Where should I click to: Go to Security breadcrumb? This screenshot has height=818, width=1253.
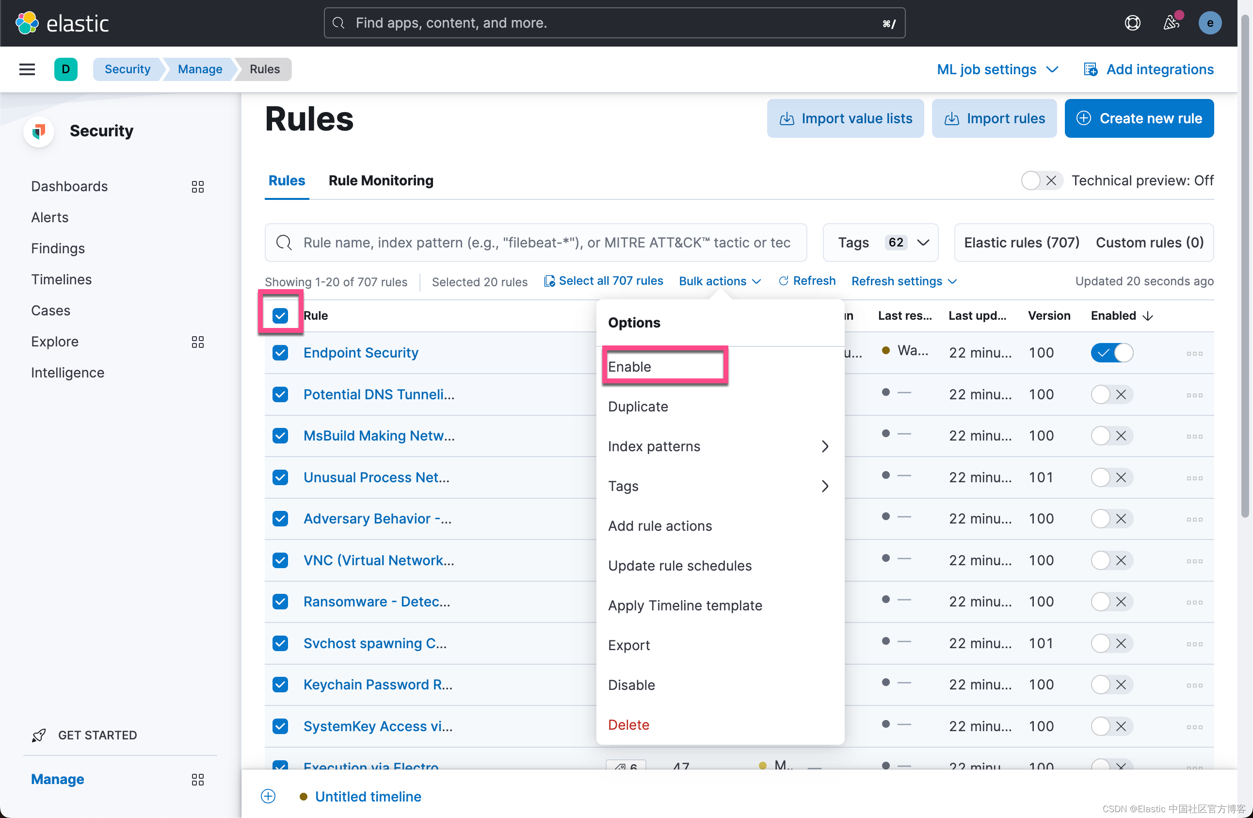pos(128,69)
